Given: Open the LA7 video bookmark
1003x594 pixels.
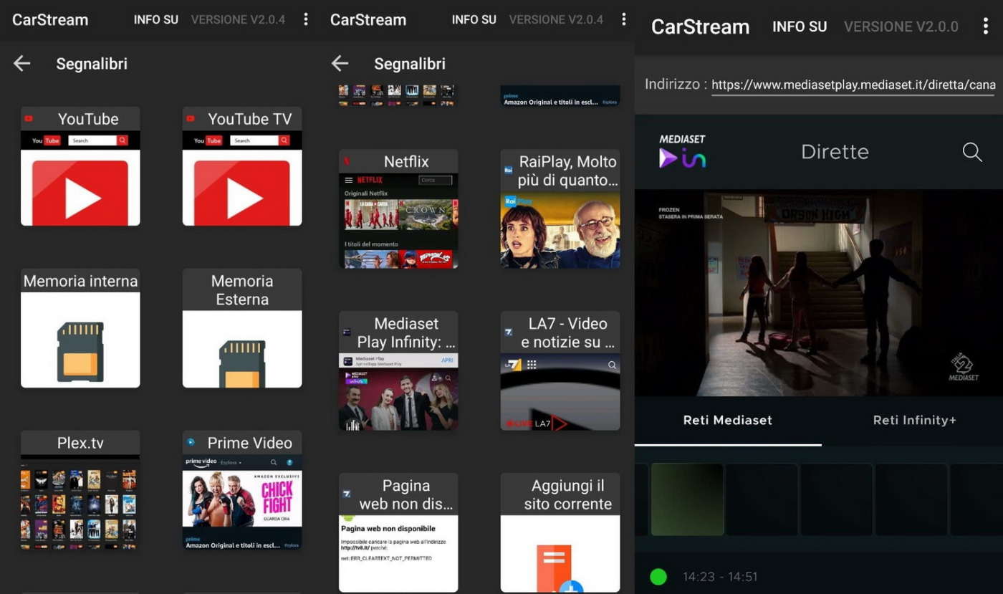Looking at the screenshot, I should (560, 371).
